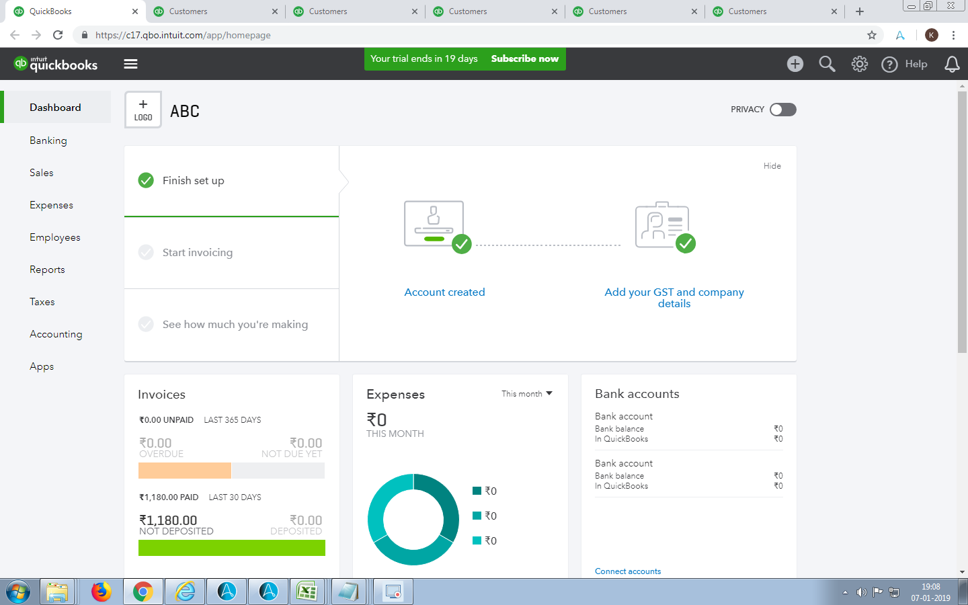Screen dimensions: 968x605
Task: Bookmark page with the star icon
Action: point(872,35)
